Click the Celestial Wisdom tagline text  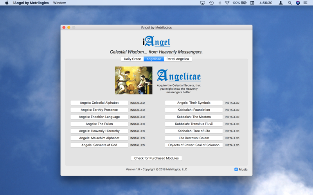(x=156, y=52)
